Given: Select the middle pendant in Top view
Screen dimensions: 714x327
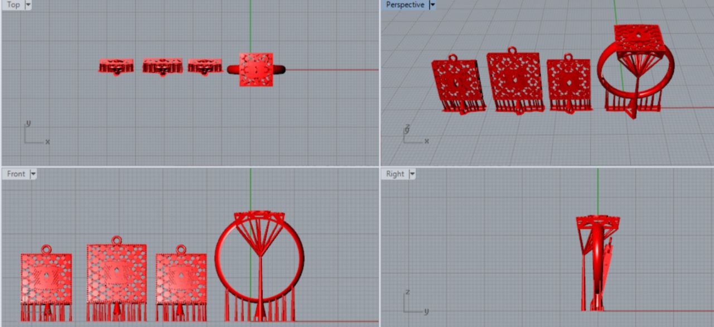Looking at the screenshot, I should pyautogui.click(x=162, y=66).
